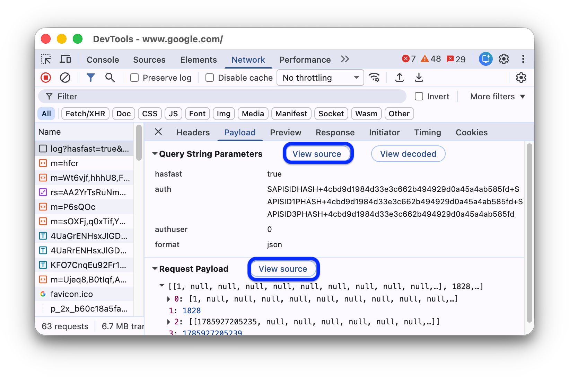569x377 pixels.
Task: Close the request details pane
Action: (158, 132)
